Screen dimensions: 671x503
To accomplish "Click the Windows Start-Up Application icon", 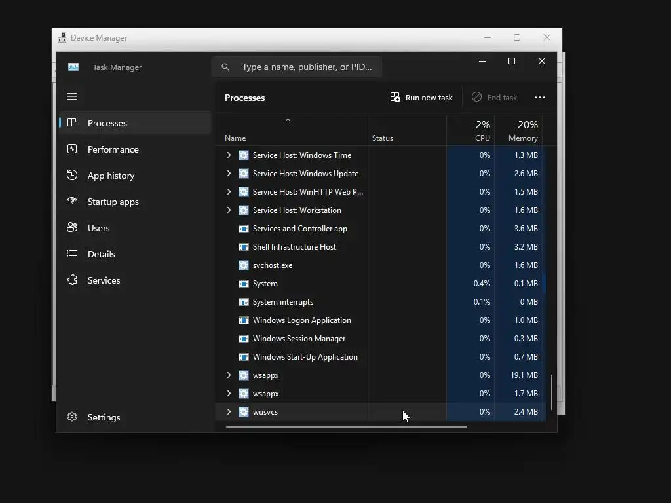I will click(x=244, y=357).
